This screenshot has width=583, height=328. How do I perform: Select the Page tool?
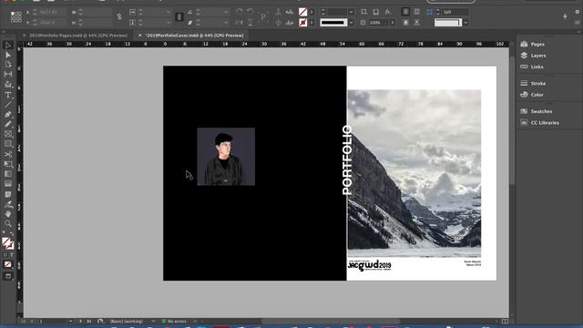(8, 65)
